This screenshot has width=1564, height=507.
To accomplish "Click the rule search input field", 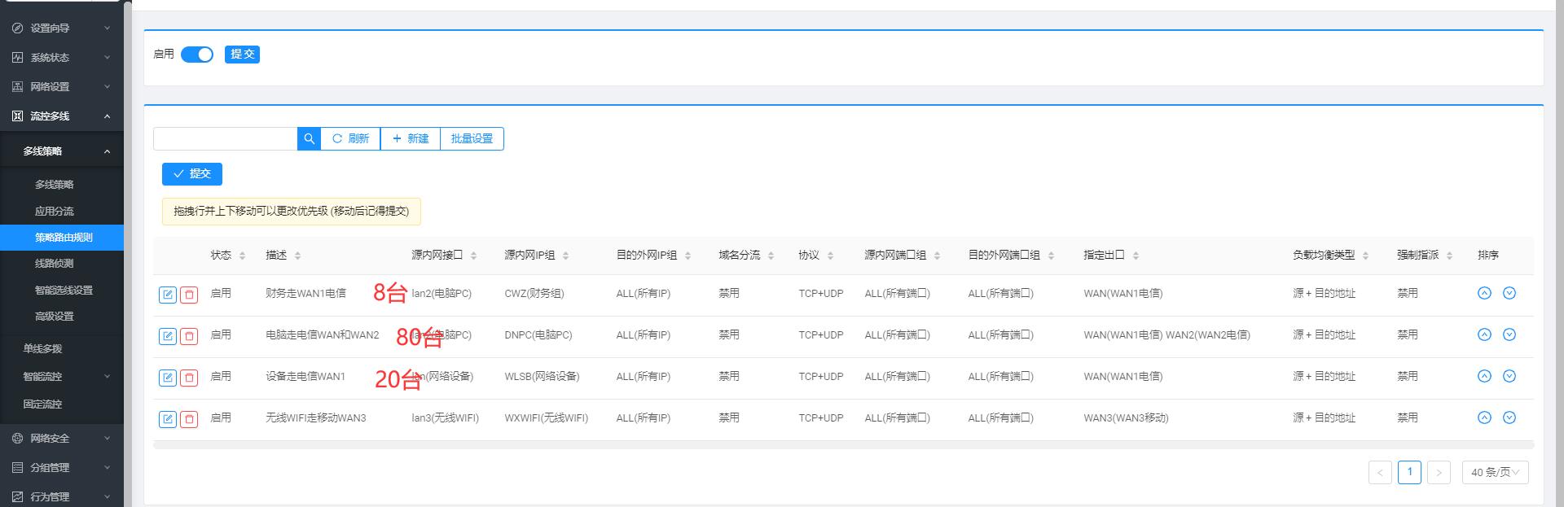I will (225, 139).
